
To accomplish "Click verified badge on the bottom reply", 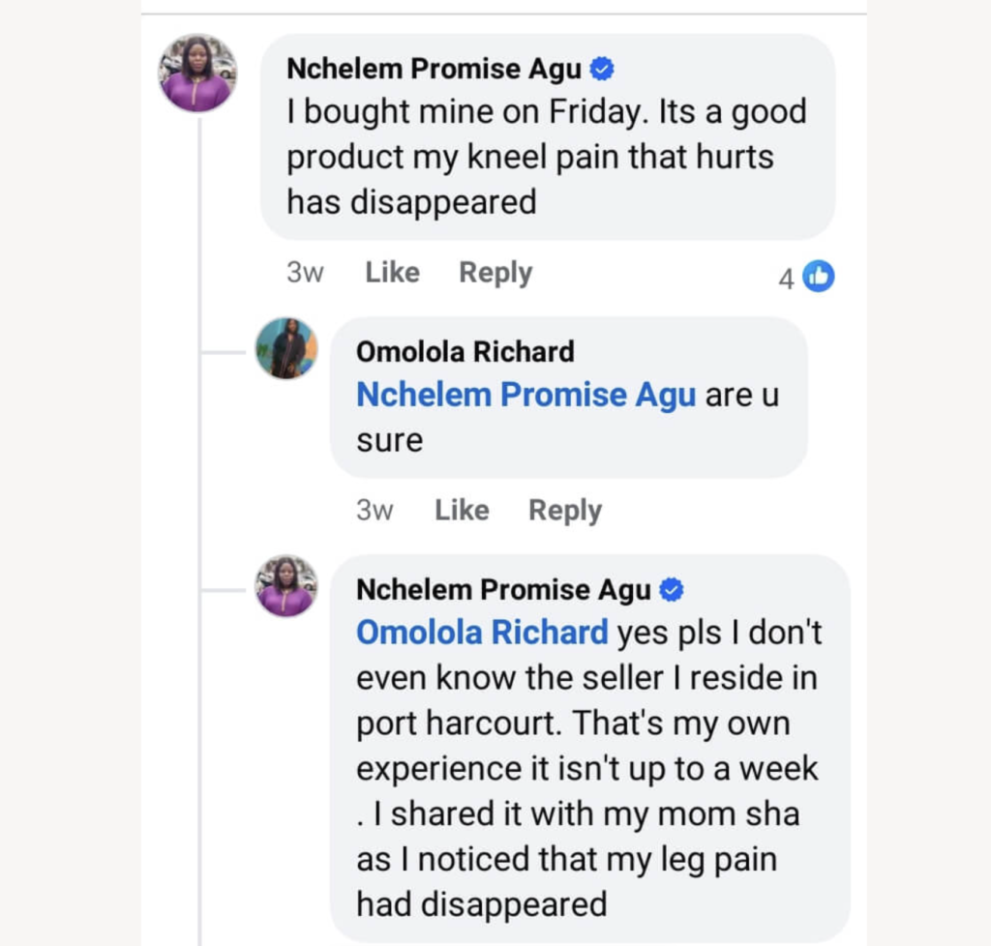I will [x=672, y=589].
